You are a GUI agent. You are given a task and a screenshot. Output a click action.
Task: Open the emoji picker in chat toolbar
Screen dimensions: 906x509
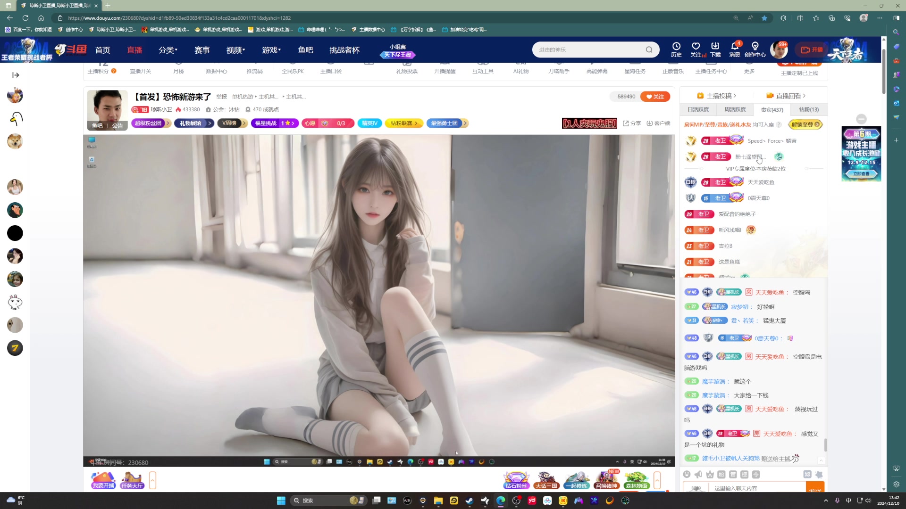coord(687,475)
